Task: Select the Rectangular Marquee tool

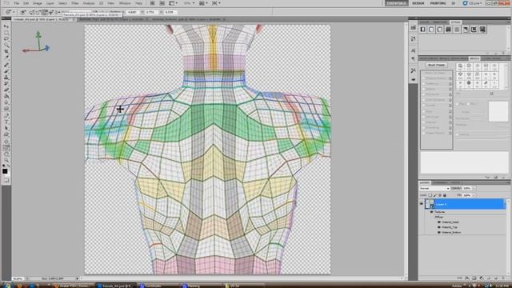Action: pos(6,32)
